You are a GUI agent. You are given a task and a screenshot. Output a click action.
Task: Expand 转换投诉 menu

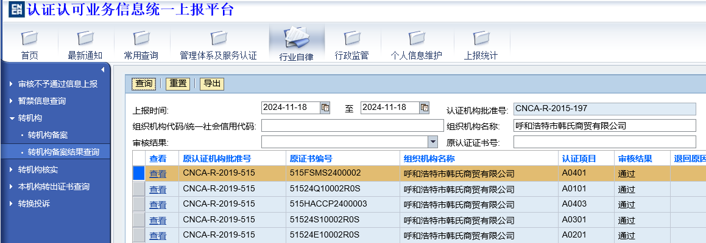tap(11, 204)
